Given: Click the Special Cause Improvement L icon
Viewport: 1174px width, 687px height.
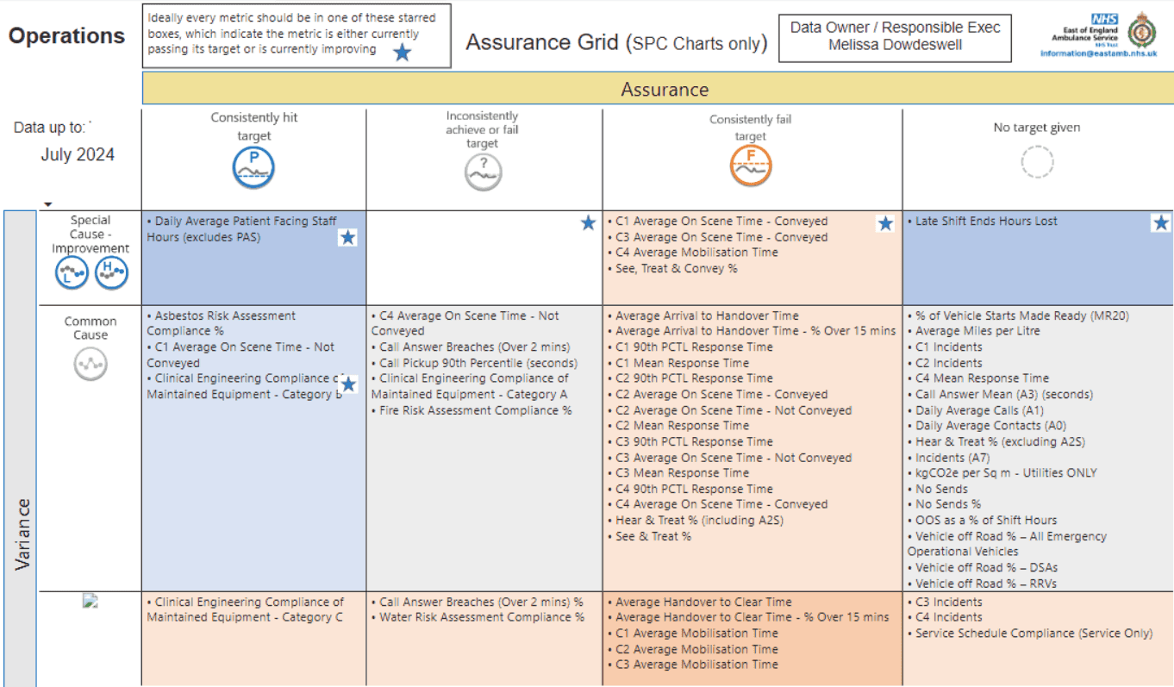Looking at the screenshot, I should coord(72,272).
